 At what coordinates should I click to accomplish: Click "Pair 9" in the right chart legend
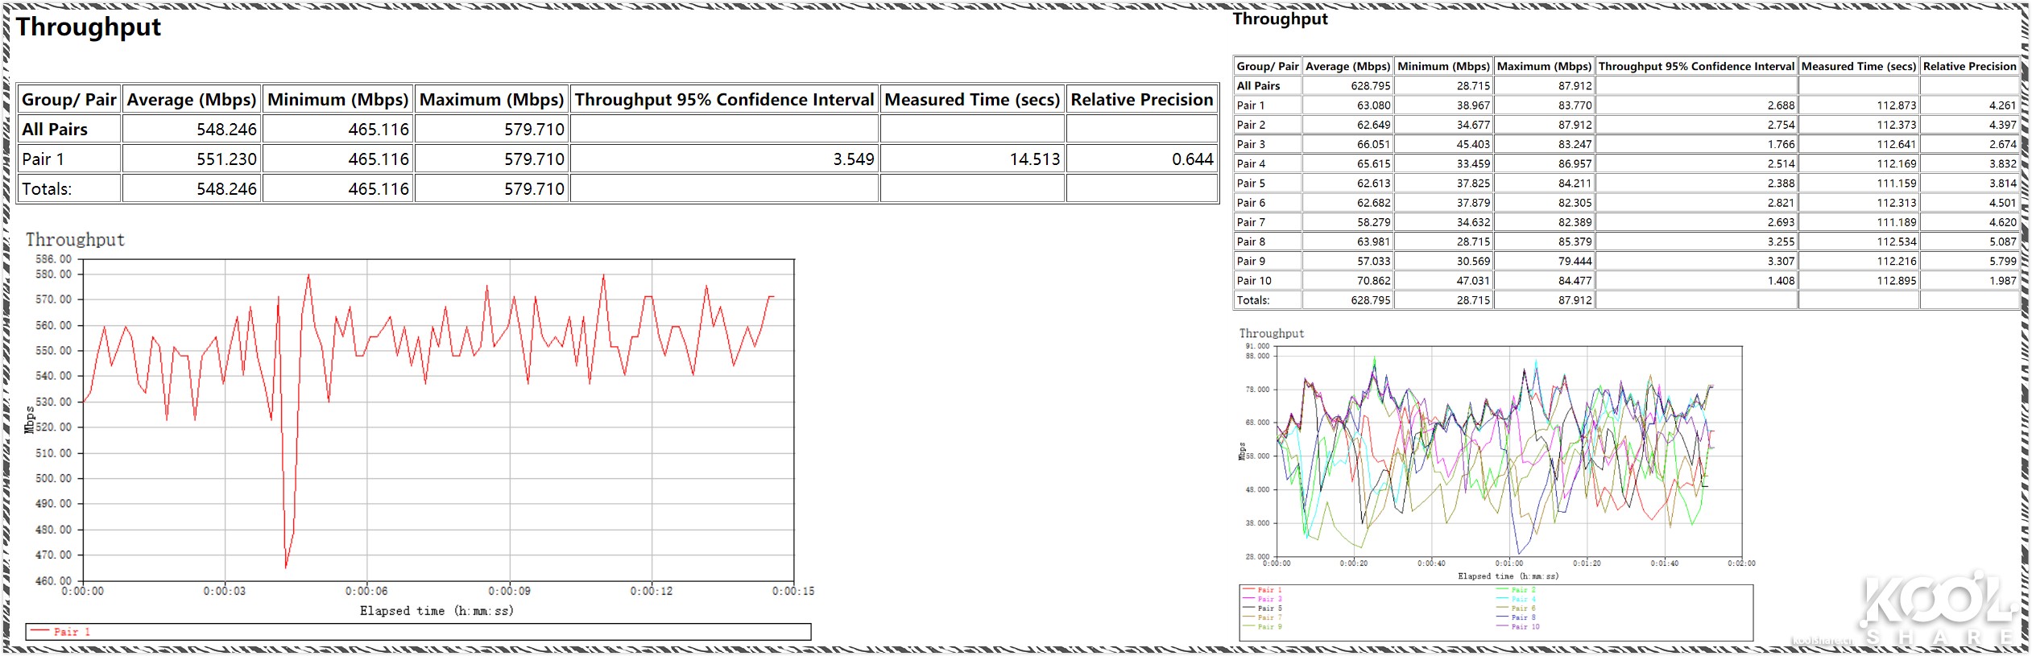click(1269, 627)
